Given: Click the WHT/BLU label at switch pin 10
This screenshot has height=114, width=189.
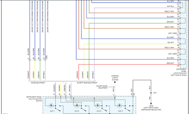Looking at the screenshot, I should pos(69,88).
